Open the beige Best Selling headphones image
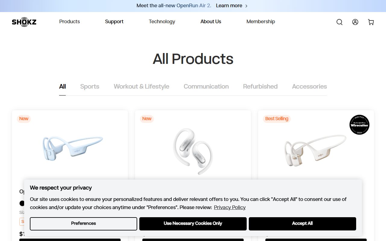Viewport: 386px width, 241px height. pyautogui.click(x=315, y=150)
